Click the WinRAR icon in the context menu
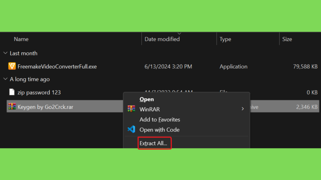 131,109
